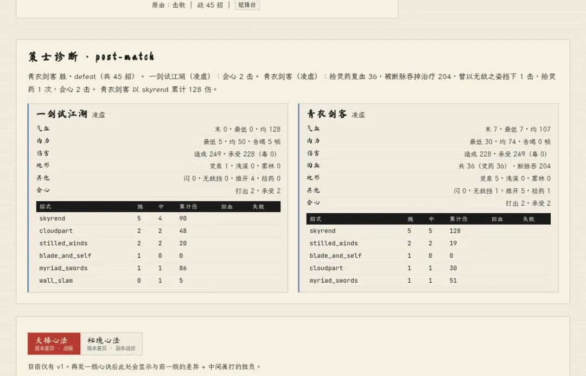The image size is (586, 376).
Task: Click myriad_swords row in 青衣剑客 table
Action: [x=429, y=281]
